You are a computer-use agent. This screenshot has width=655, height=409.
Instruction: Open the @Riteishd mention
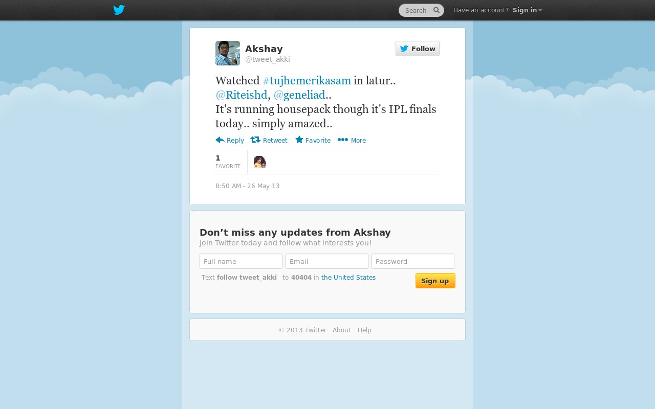[x=242, y=95]
